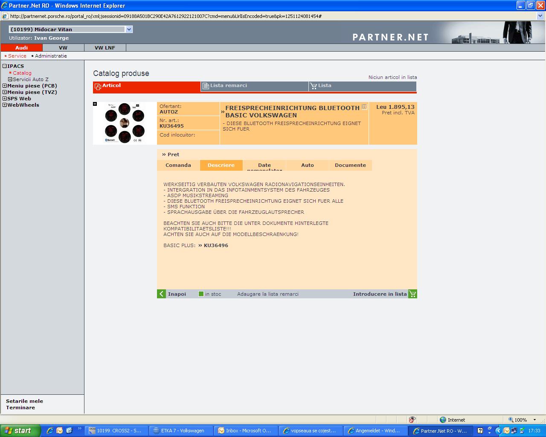Select the Comanda tab
This screenshot has width=546, height=437.
(x=178, y=165)
